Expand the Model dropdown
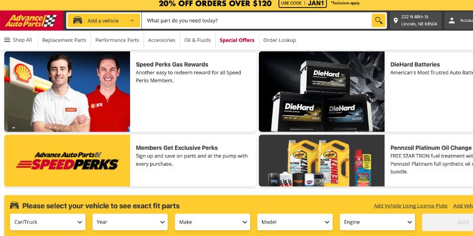This screenshot has width=473, height=236. 295,222
